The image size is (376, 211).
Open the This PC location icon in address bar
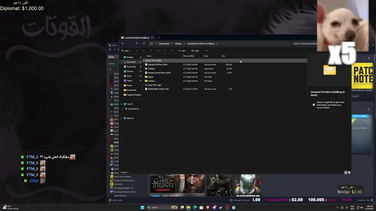(x=151, y=43)
